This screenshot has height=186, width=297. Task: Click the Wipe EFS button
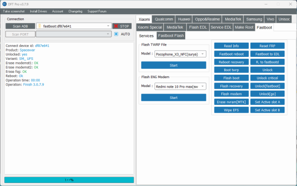point(231,110)
